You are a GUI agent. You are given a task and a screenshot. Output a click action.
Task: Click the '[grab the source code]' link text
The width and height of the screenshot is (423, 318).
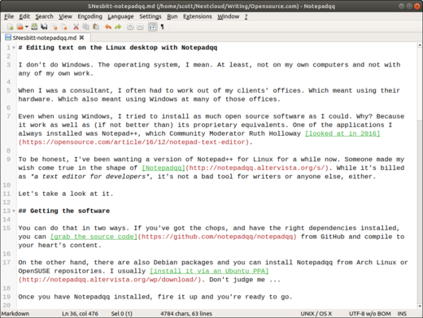94,237
